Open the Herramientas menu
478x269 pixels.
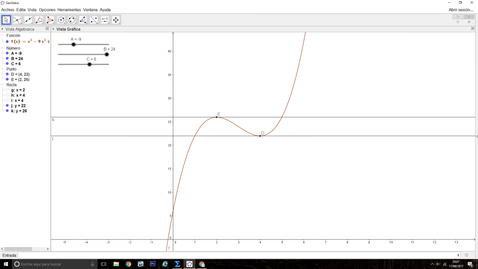69,10
